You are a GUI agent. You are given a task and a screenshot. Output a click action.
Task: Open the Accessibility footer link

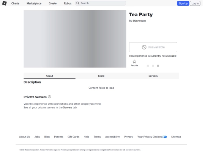(x=112, y=137)
